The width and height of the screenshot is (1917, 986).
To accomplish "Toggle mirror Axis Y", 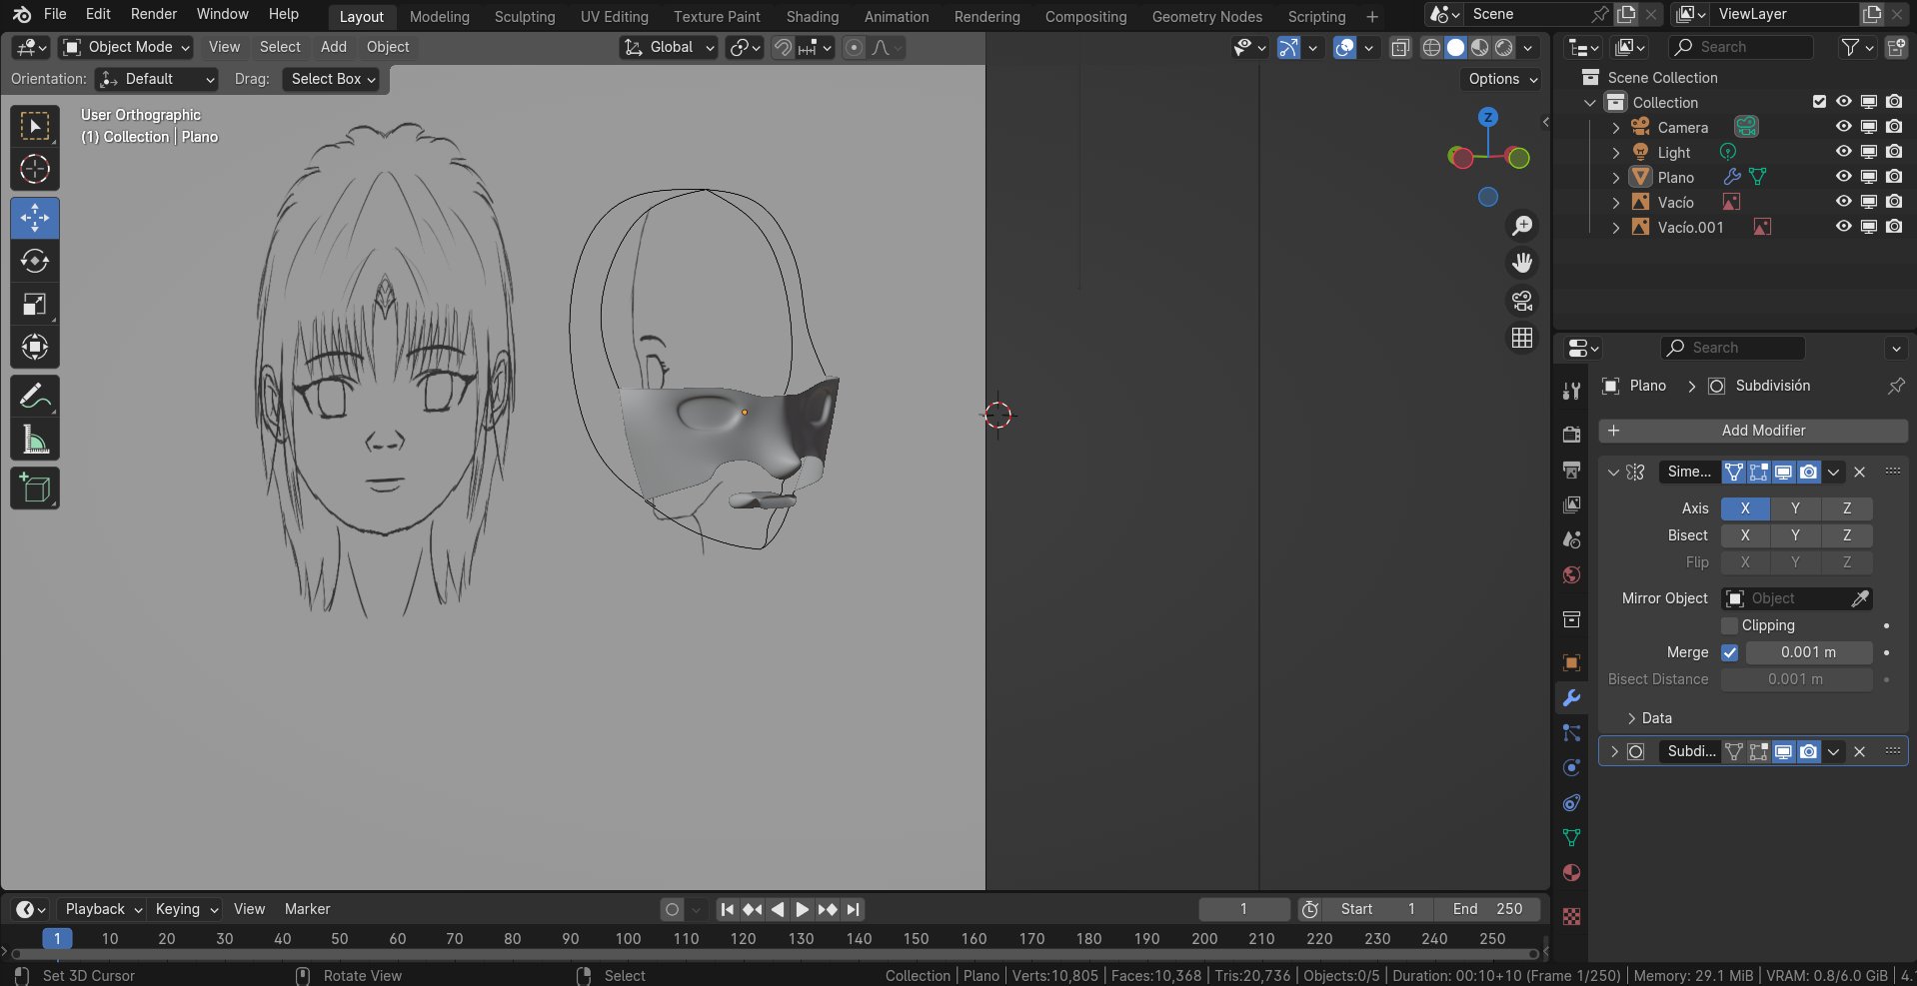I will 1795,508.
